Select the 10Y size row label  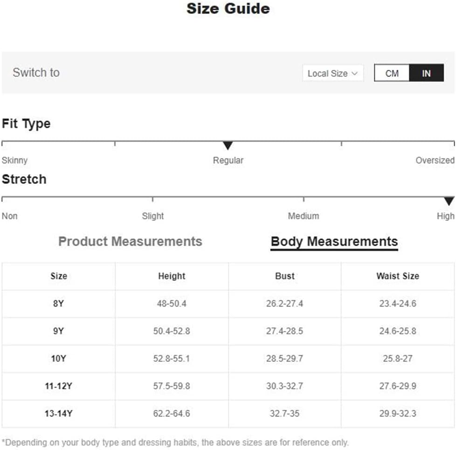pyautogui.click(x=58, y=359)
